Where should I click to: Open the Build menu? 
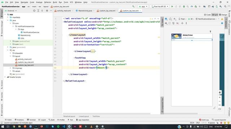click(x=55, y=2)
